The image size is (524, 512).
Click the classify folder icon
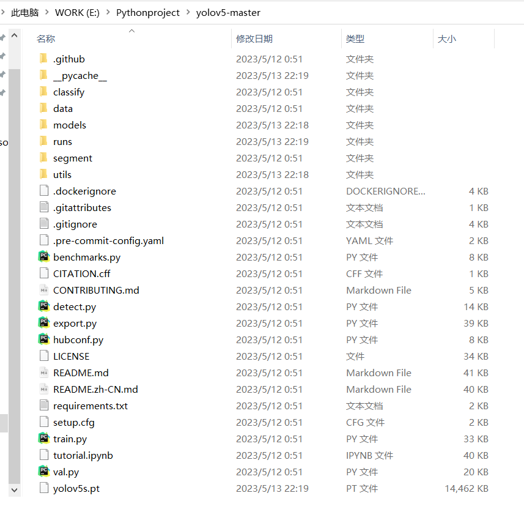(44, 92)
